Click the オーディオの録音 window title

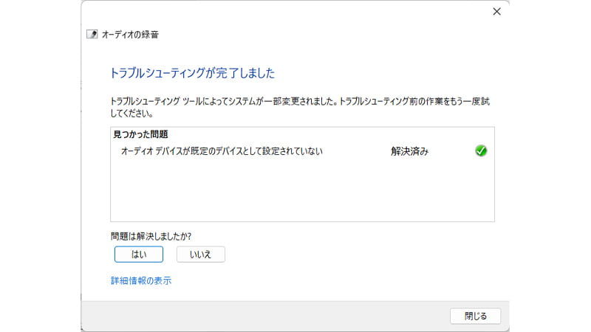coord(130,34)
